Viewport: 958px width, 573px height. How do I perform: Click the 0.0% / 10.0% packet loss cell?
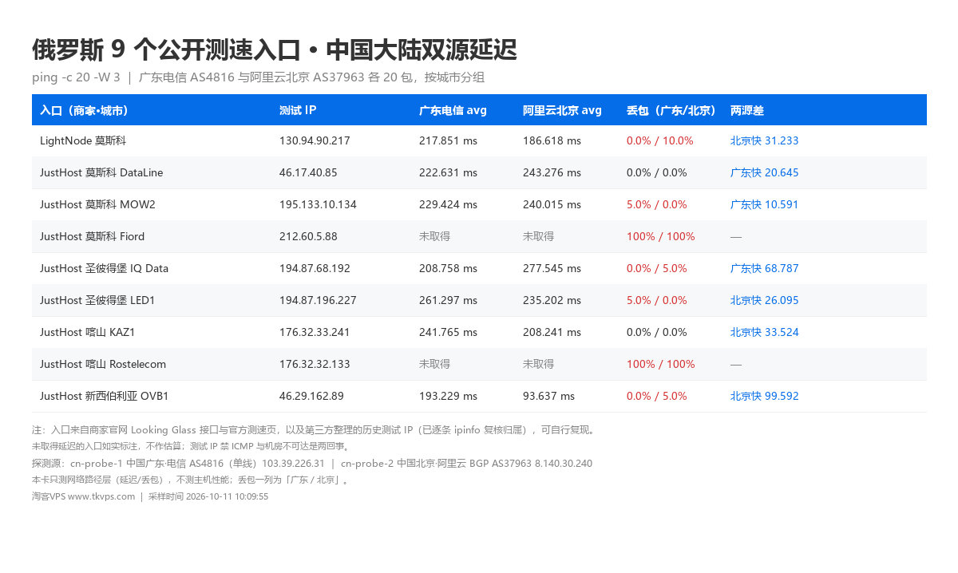[660, 140]
